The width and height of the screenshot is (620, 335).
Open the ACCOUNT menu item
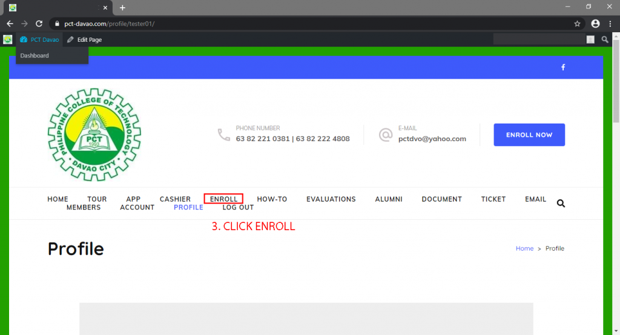137,208
